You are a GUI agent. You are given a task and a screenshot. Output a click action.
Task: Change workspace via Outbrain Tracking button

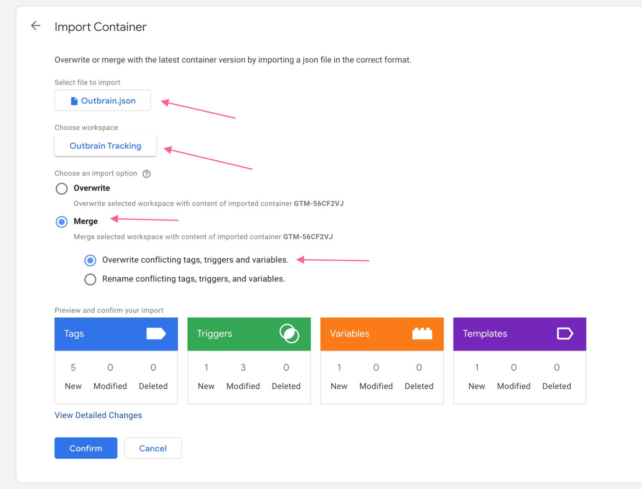click(105, 146)
